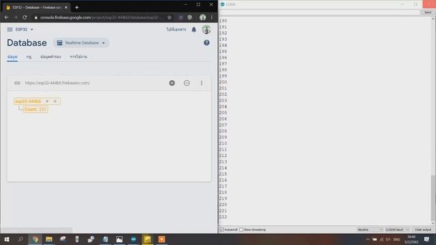Open the Windows Start menu
The width and height of the screenshot is (436, 245).
[7, 239]
